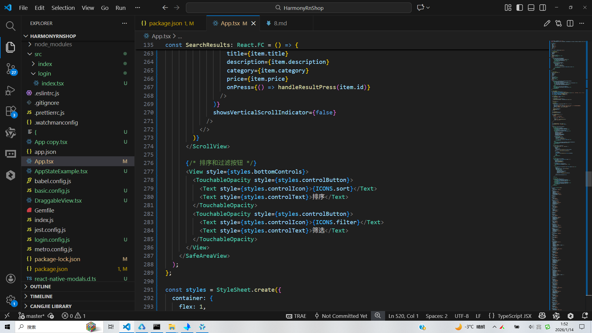Open Manage settings gear icon
The image size is (592, 333).
pos(10,300)
